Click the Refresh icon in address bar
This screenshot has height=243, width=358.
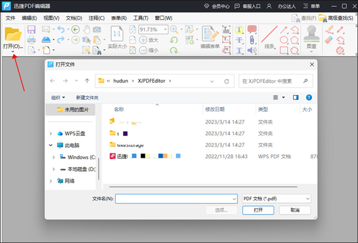coord(226,81)
